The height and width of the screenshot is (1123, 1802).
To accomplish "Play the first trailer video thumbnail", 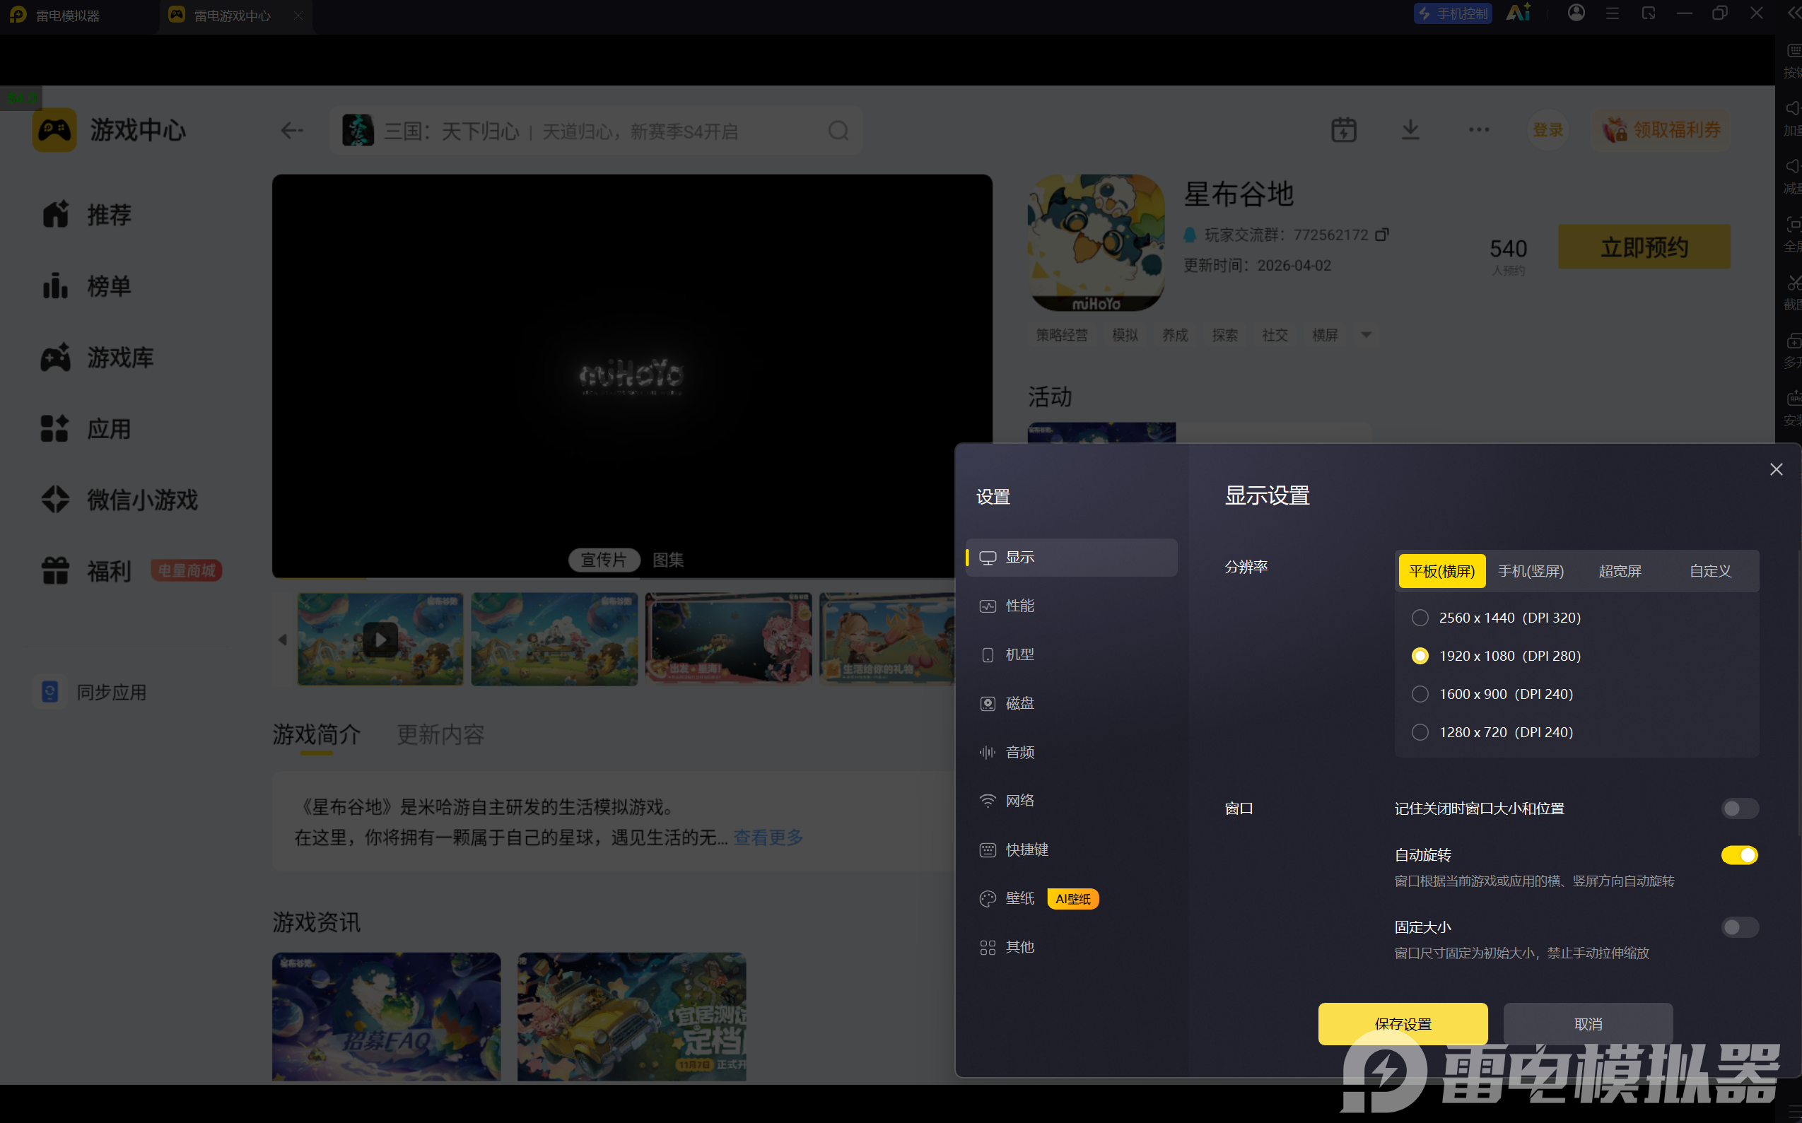I will [380, 639].
